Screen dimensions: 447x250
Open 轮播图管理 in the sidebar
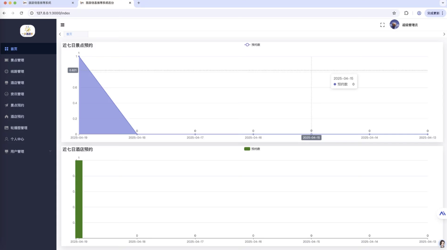tap(28, 128)
